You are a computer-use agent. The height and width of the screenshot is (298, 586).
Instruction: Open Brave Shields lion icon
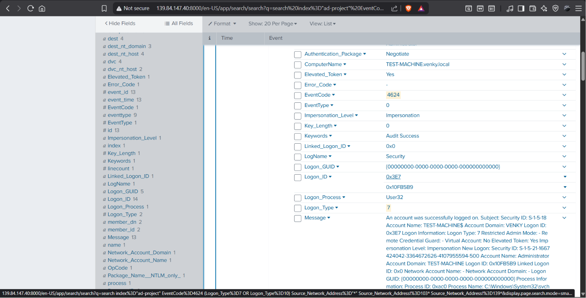408,8
